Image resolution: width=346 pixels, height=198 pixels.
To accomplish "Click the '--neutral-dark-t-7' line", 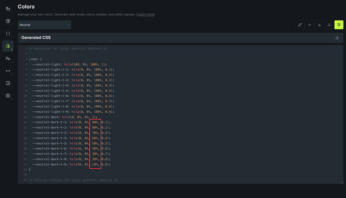I will pyautogui.click(x=72, y=154).
